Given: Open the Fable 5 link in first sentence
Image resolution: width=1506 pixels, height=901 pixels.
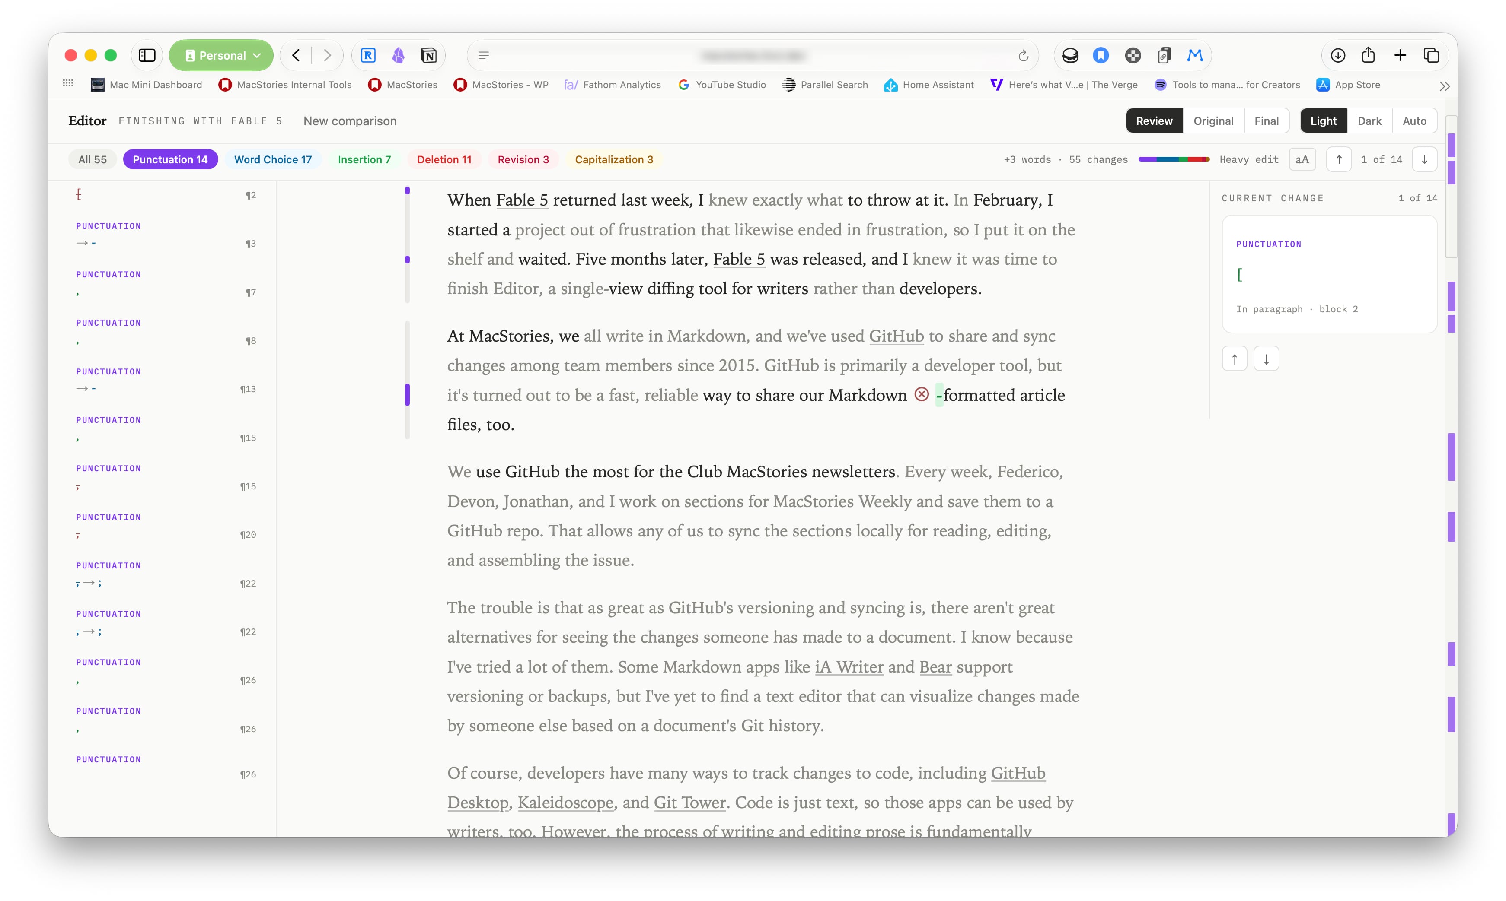Looking at the screenshot, I should 522,200.
